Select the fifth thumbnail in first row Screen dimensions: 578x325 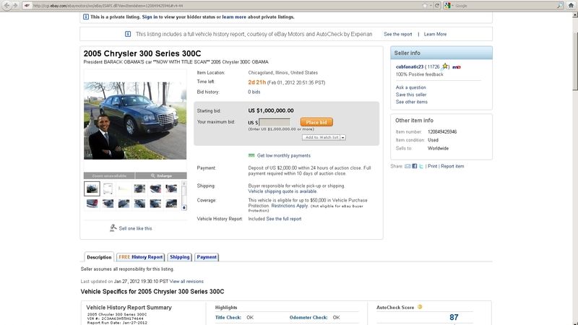click(x=155, y=188)
